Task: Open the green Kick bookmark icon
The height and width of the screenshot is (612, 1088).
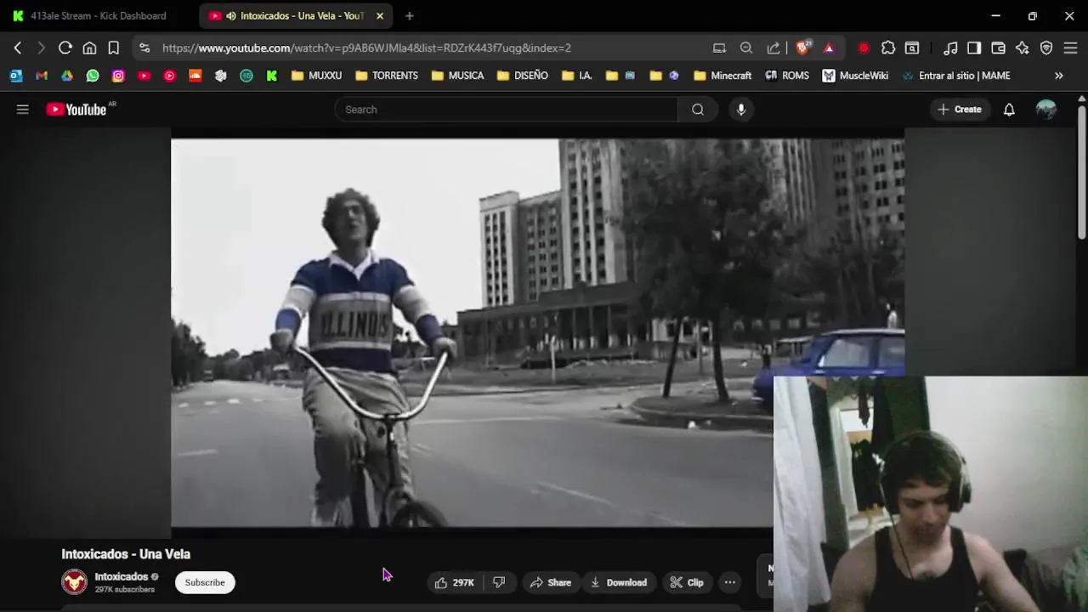Action: pos(271,76)
